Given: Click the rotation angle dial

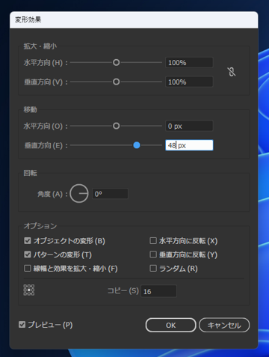Looking at the screenshot, I should coord(79,194).
